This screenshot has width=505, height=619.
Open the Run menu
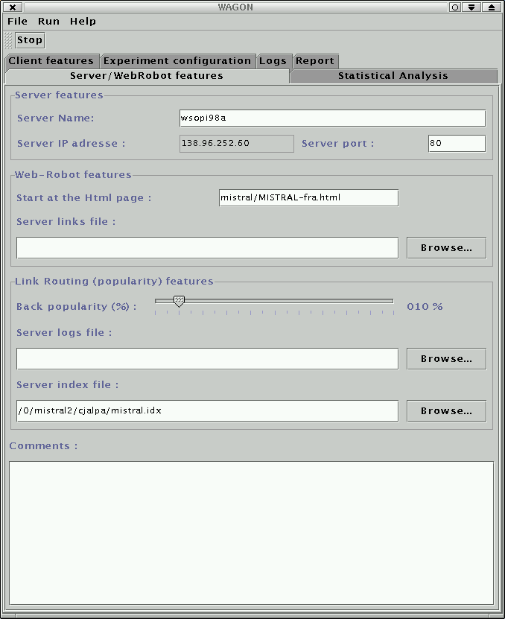coord(48,22)
